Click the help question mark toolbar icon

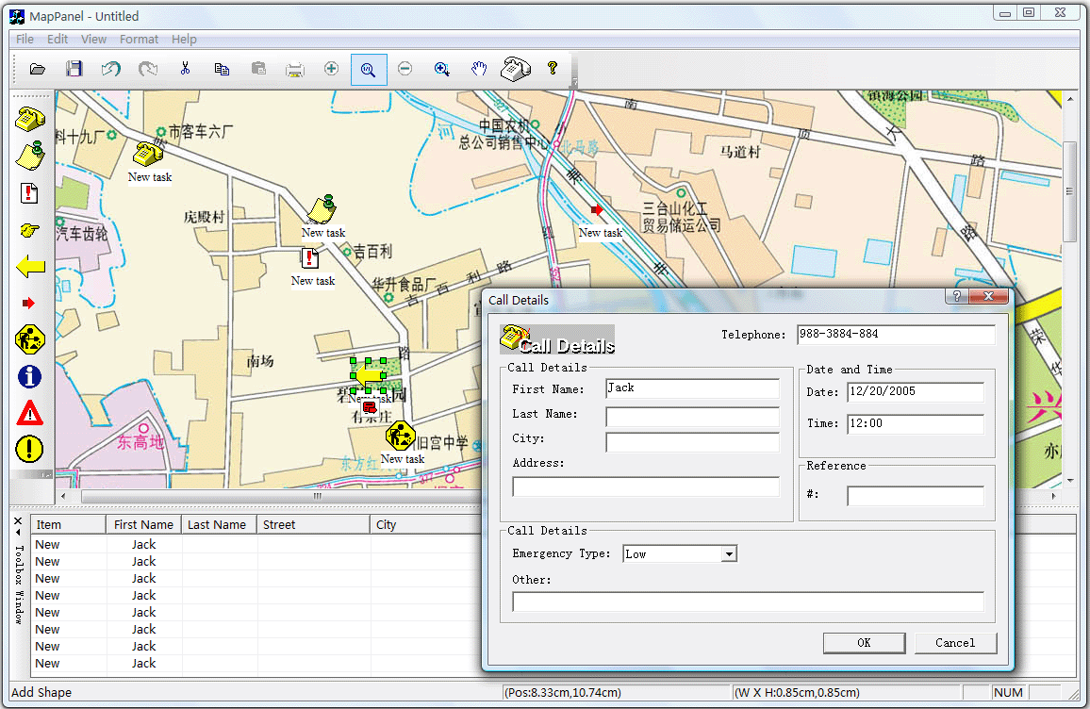point(553,69)
